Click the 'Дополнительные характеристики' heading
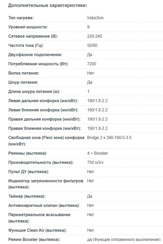The width and height of the screenshot is (163, 244). pos(48,5)
